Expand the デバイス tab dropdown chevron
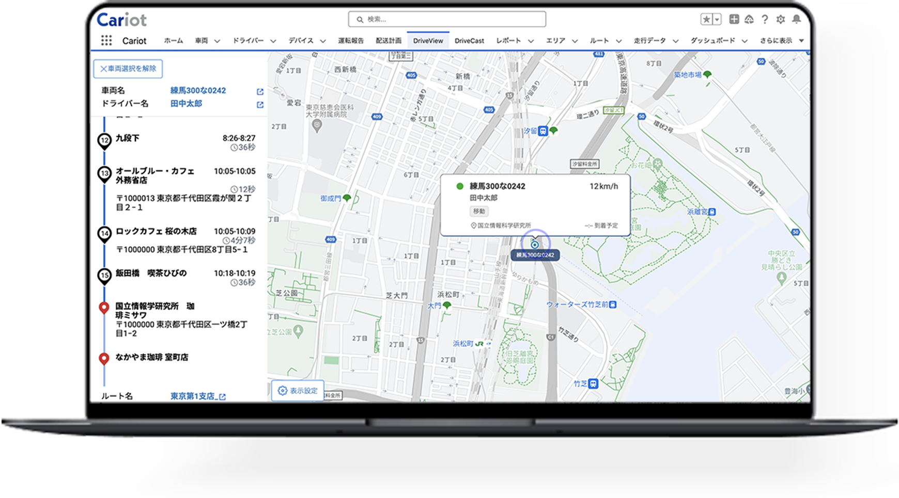This screenshot has width=899, height=498. pyautogui.click(x=323, y=41)
